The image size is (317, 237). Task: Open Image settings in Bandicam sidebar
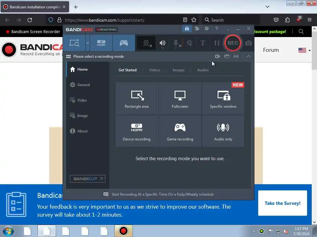[88, 116]
